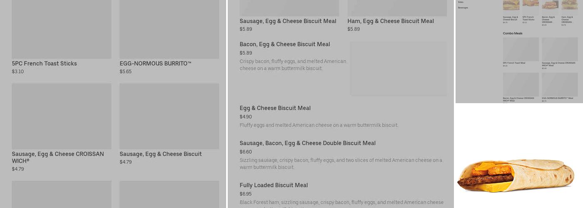The width and height of the screenshot is (583, 208).
Task: Choose the EGG-NORMOUS BURRITO™ Meal tile
Action: coord(560,84)
